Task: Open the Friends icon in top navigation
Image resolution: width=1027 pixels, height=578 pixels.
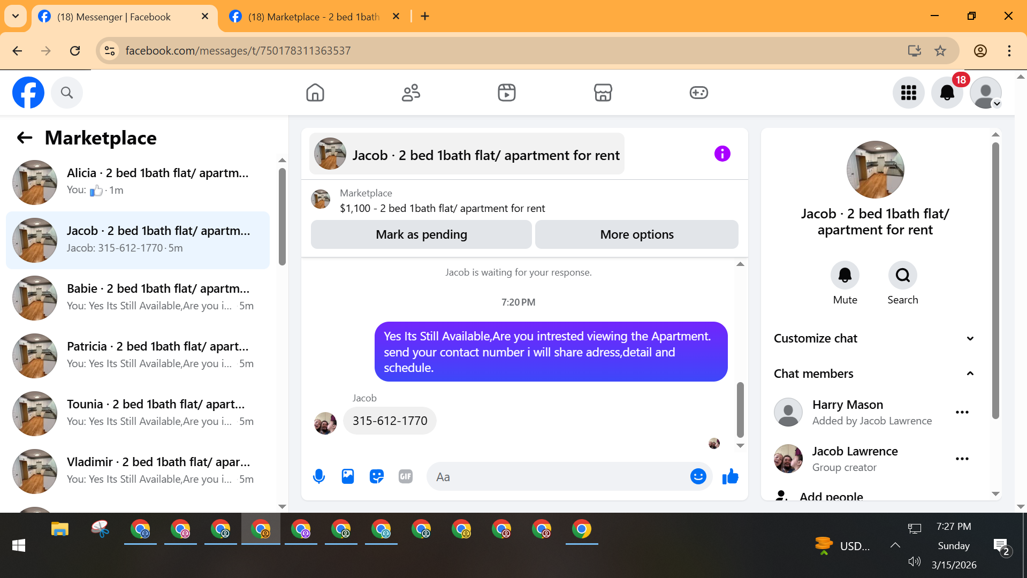Action: coord(411,93)
